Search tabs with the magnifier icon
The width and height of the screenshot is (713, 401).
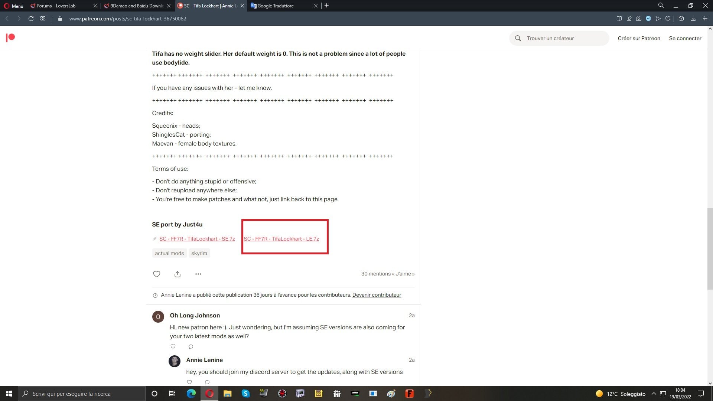click(661, 6)
